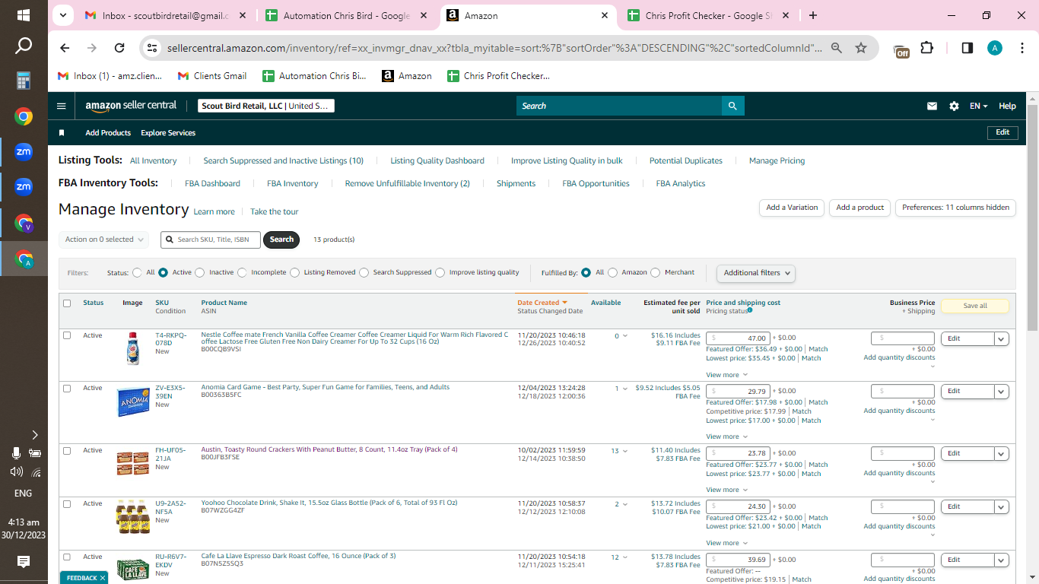Click the Add a product button
The height and width of the screenshot is (584, 1039).
coord(860,208)
